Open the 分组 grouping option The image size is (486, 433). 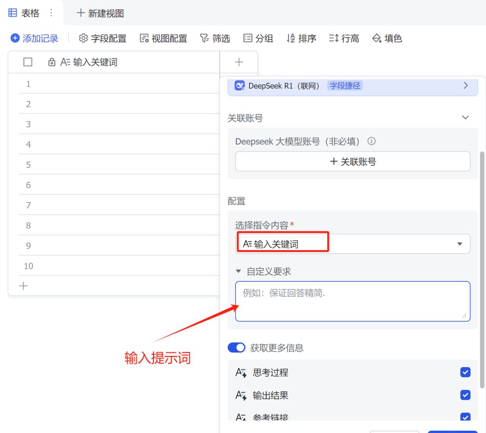pyautogui.click(x=258, y=39)
